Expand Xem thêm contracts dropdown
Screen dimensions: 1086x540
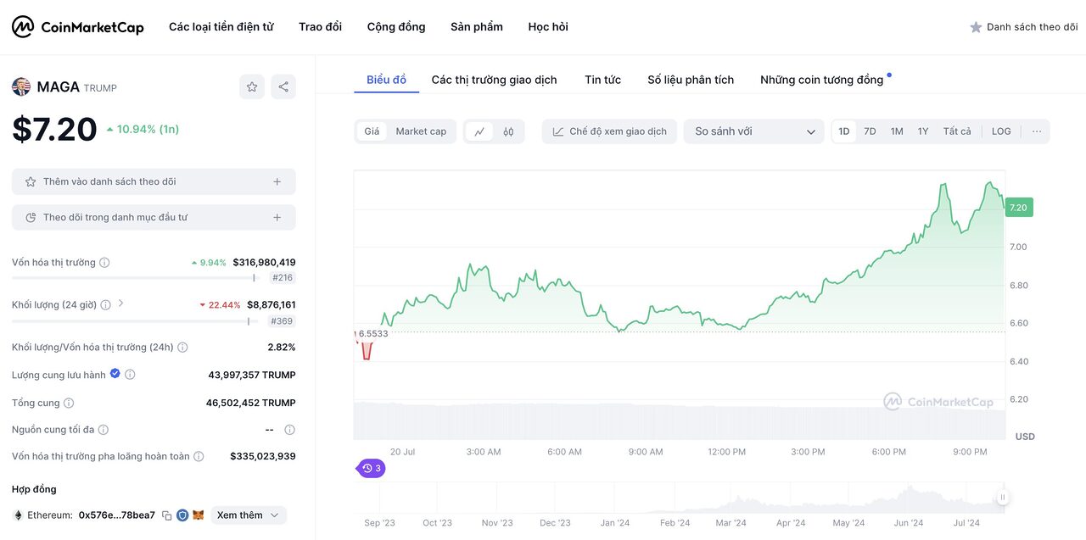(x=249, y=515)
